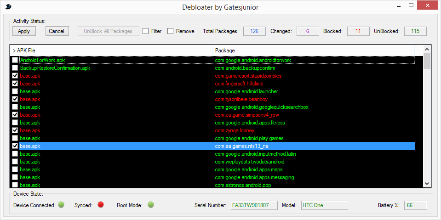441x220 pixels.
Task: Enable the Filter checkbox
Action: pos(146,31)
